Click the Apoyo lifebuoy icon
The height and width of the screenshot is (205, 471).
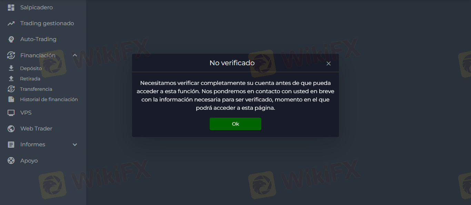pyautogui.click(x=11, y=160)
